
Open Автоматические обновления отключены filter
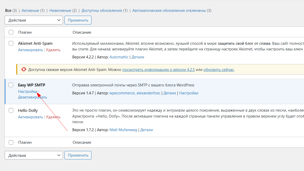169,11
